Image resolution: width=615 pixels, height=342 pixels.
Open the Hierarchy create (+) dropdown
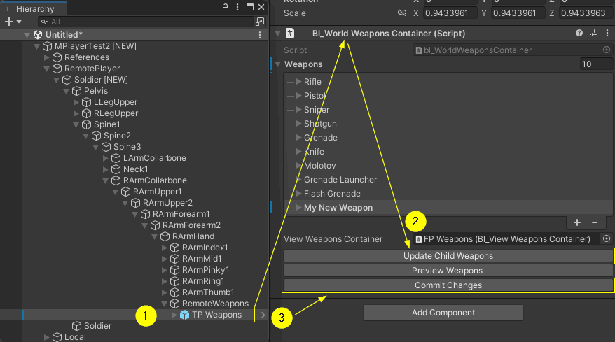click(x=13, y=22)
